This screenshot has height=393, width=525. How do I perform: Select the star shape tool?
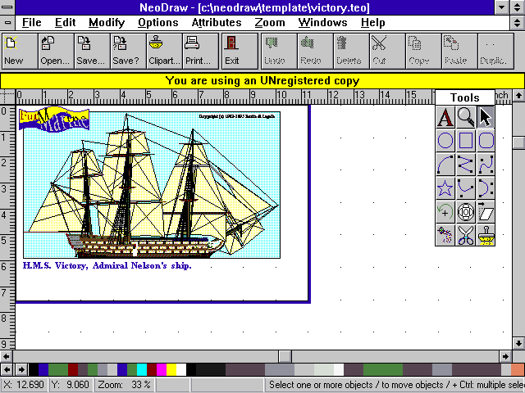pyautogui.click(x=445, y=188)
